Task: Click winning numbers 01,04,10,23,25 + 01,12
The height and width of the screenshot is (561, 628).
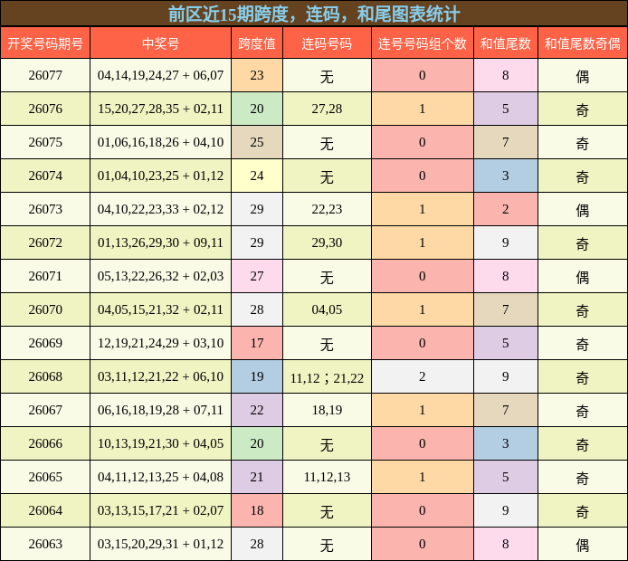Action: tap(160, 176)
